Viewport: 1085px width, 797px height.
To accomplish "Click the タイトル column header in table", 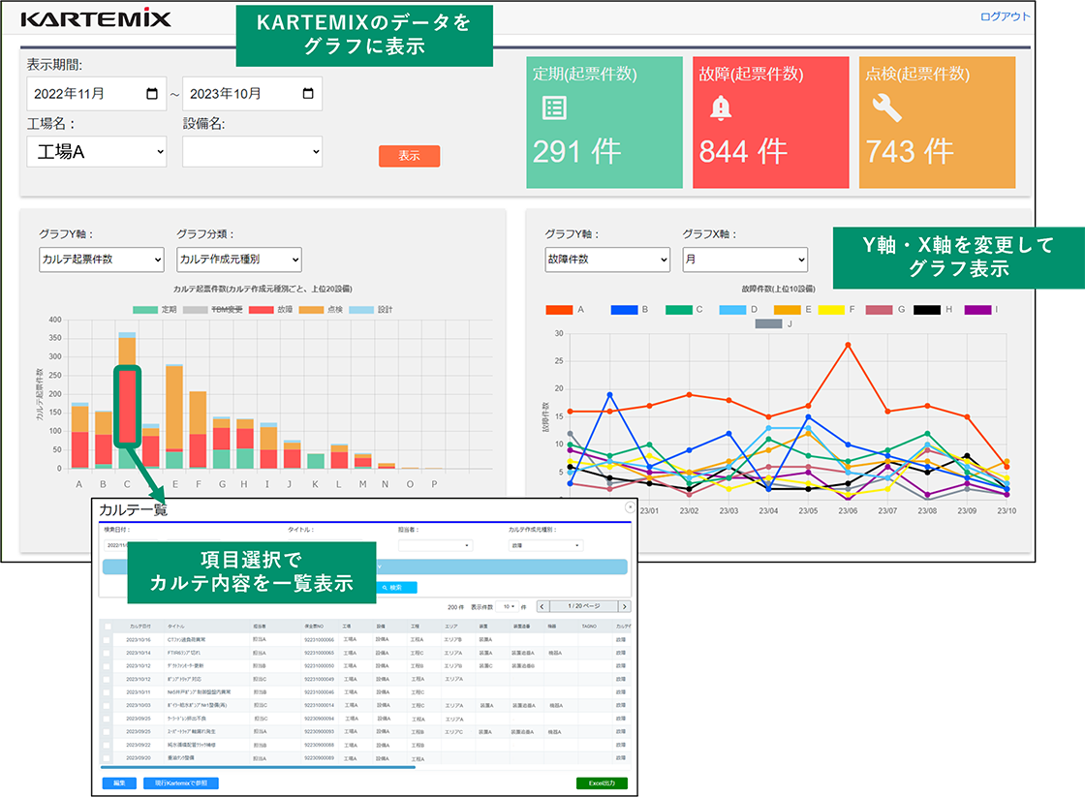I will click(175, 627).
